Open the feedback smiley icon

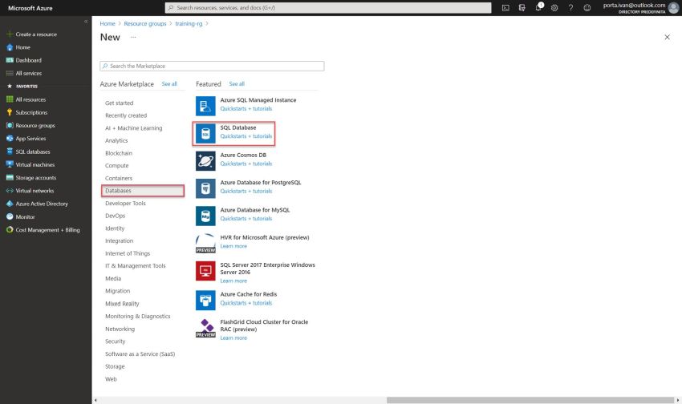[x=587, y=8]
